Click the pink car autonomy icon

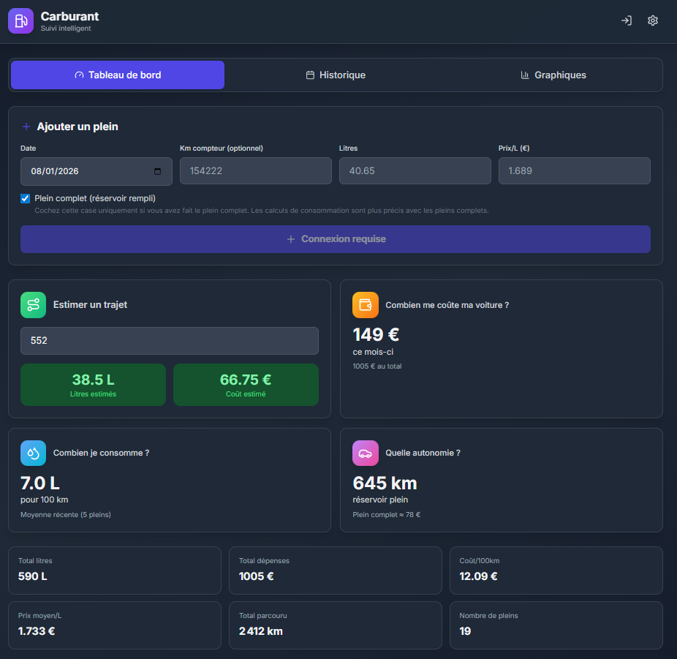click(365, 453)
